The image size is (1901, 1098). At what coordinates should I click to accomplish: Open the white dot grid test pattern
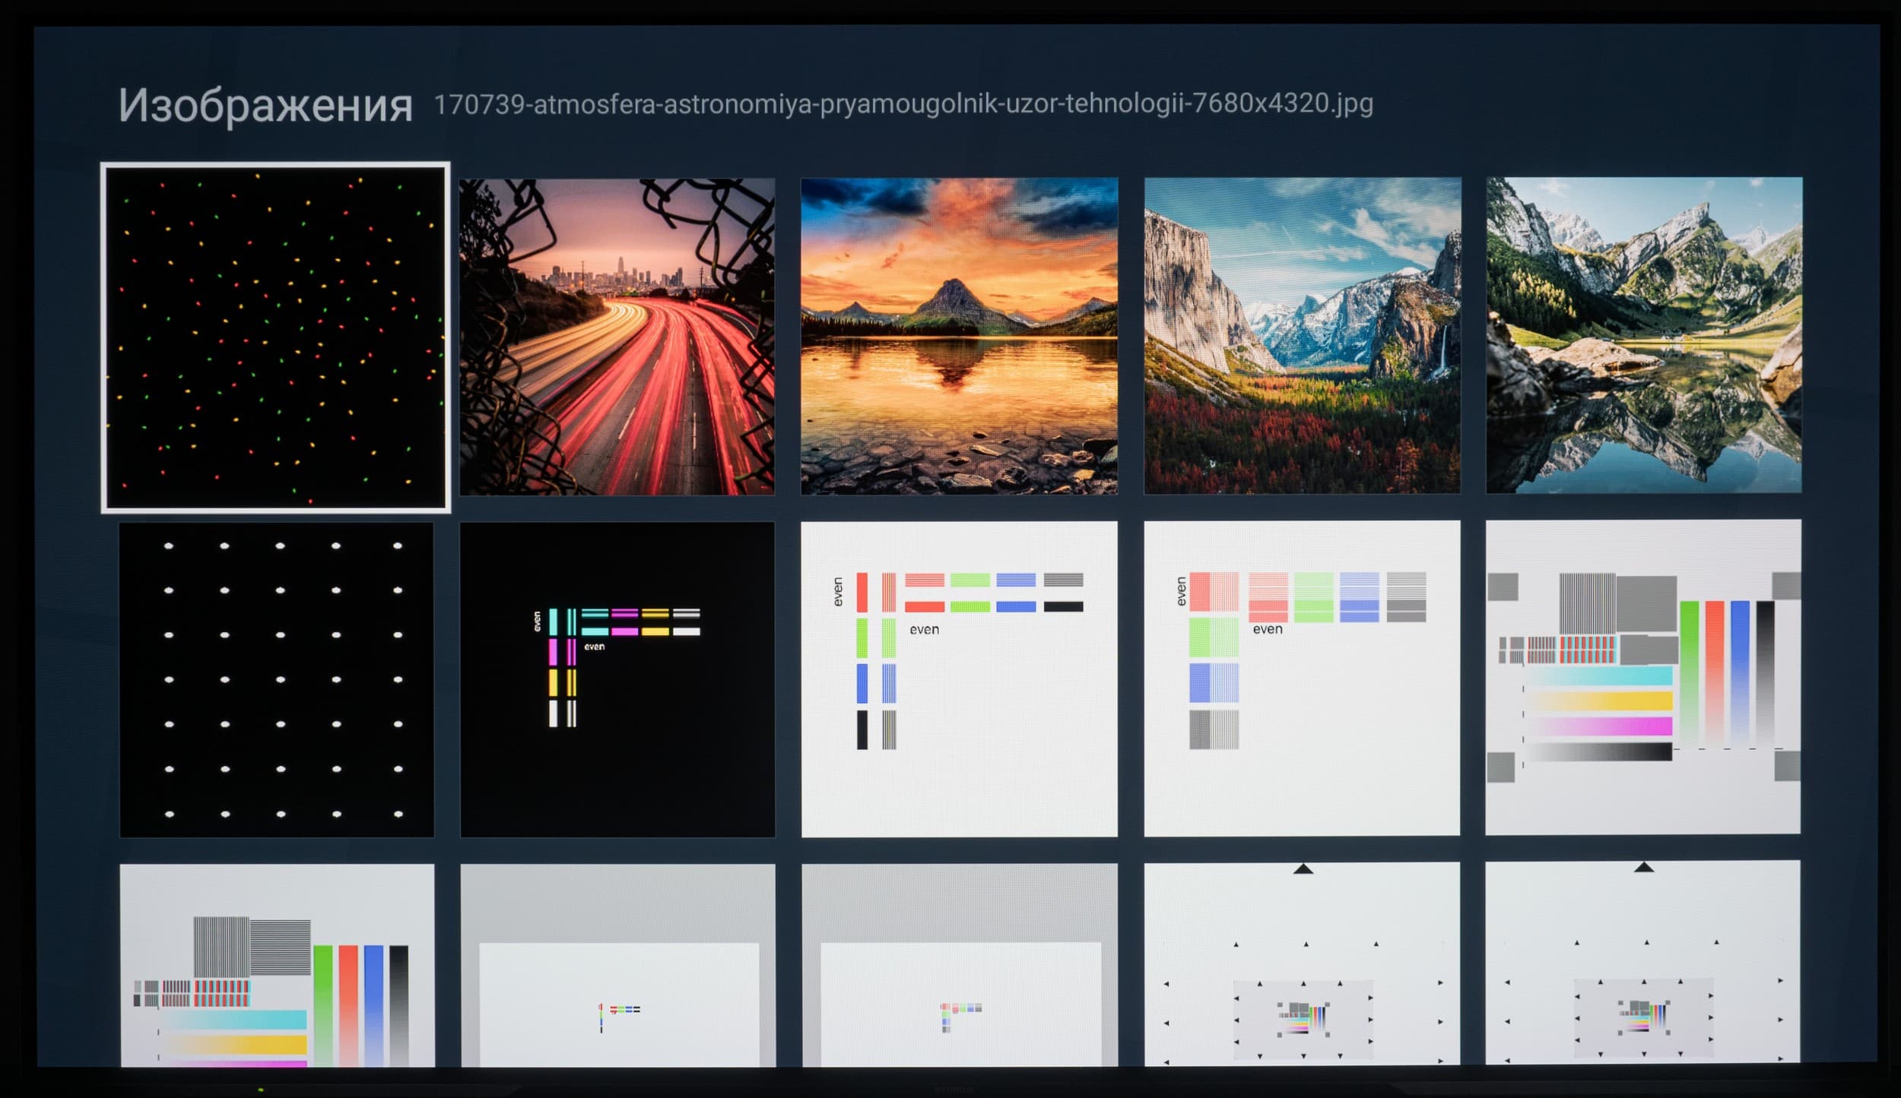pyautogui.click(x=276, y=679)
